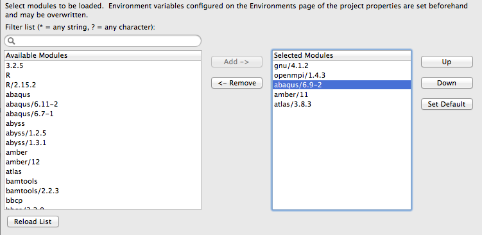Click the Available Modules column header
The width and height of the screenshot is (482, 235).
coord(103,56)
